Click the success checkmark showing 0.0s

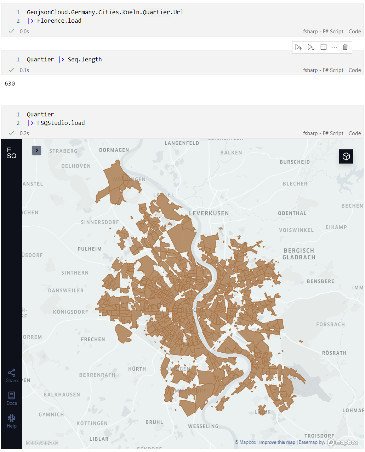(11, 32)
